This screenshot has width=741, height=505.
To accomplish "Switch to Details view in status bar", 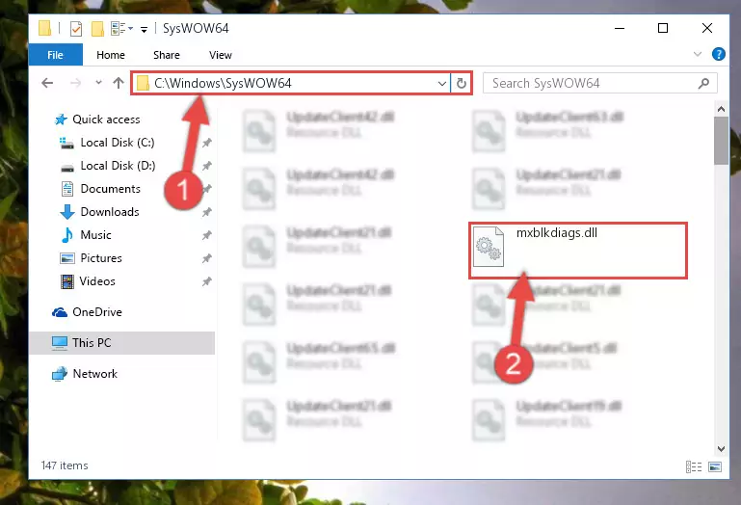I will click(693, 467).
